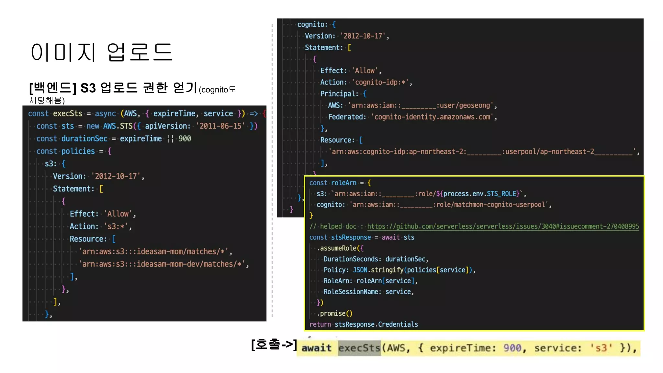Click the Federated cognito-identity.amazonaws.com value
Screen dimensions: 663x373
pos(432,117)
